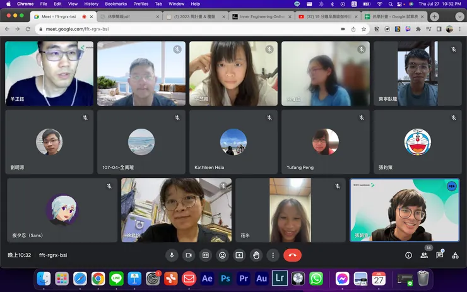Bookmark this page with the star icon

click(x=364, y=29)
